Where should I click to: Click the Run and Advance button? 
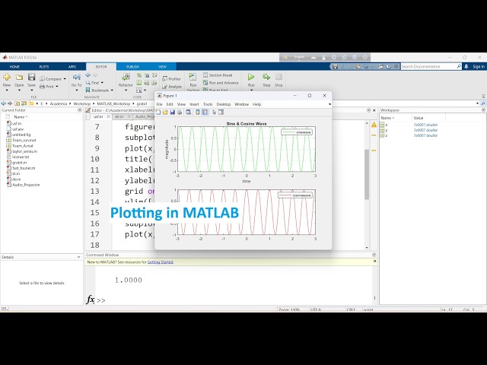tap(221, 83)
